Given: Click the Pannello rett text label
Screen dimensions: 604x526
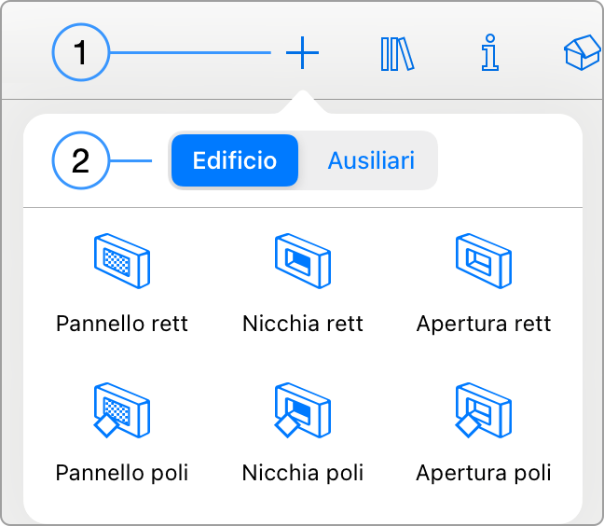Looking at the screenshot, I should point(122,324).
